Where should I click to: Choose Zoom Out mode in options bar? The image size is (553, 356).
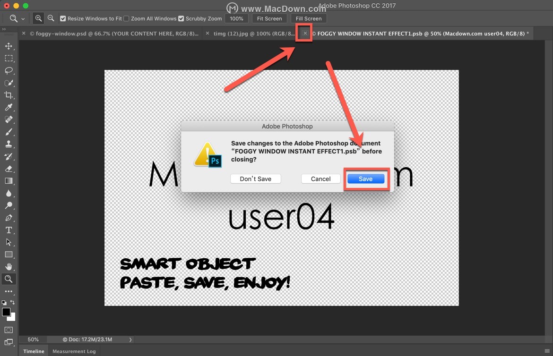coord(51,18)
